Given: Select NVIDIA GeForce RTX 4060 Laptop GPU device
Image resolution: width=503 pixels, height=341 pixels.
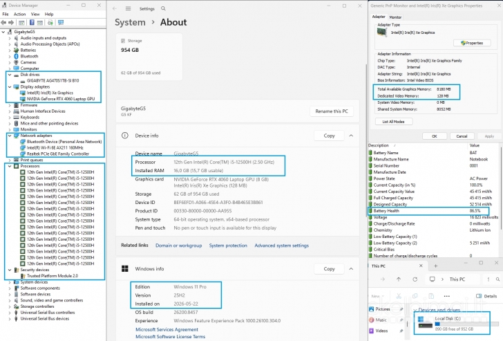Looking at the screenshot, I should coord(61,99).
